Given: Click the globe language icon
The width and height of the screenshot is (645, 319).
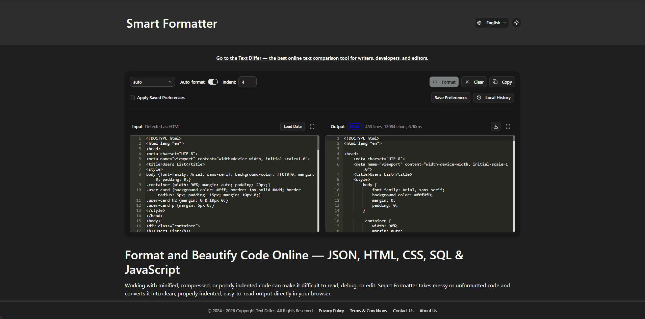Looking at the screenshot, I should pos(479,23).
